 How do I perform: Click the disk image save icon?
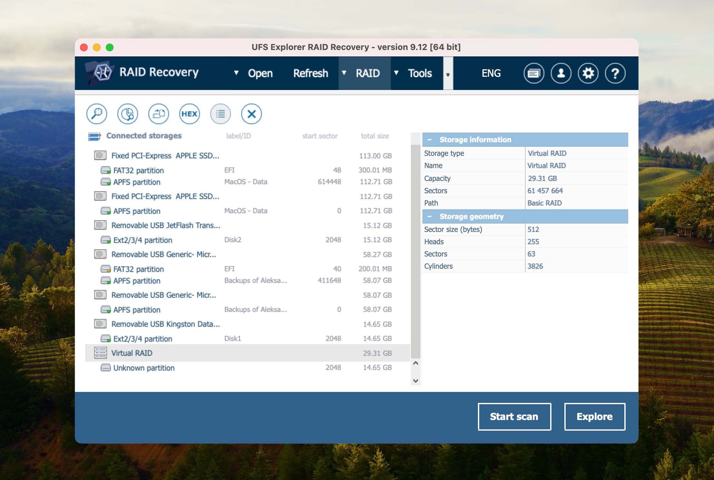tap(158, 114)
